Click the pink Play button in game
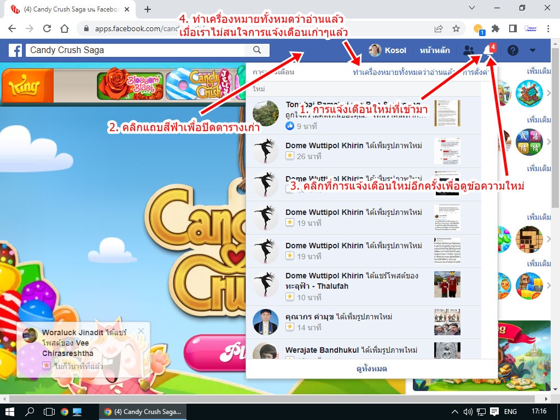 point(215,352)
